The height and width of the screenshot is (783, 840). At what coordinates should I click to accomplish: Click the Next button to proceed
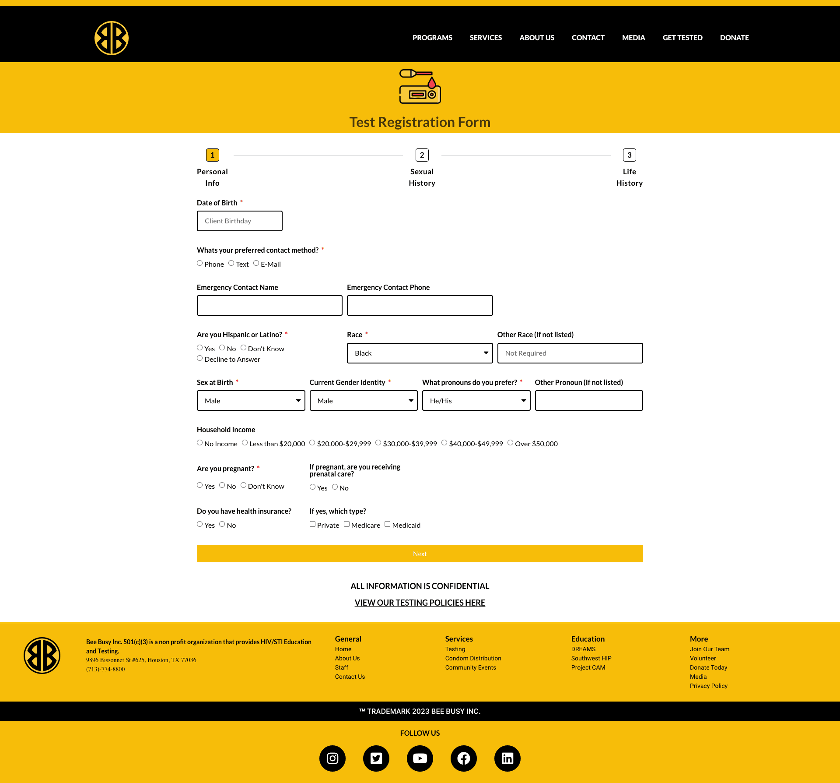click(420, 554)
